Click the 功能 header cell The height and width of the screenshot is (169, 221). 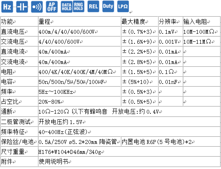pos(19,21)
